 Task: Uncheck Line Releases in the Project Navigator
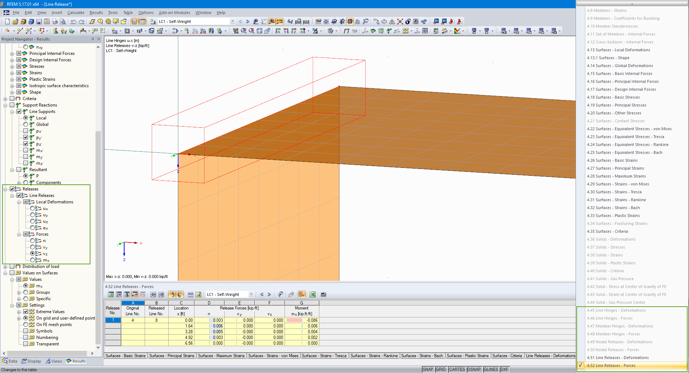pyautogui.click(x=19, y=195)
